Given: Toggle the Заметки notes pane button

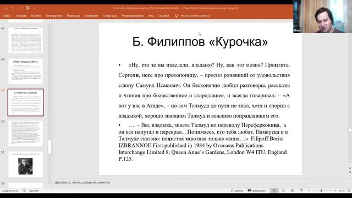Looking at the screenshot, I should click(x=237, y=191).
